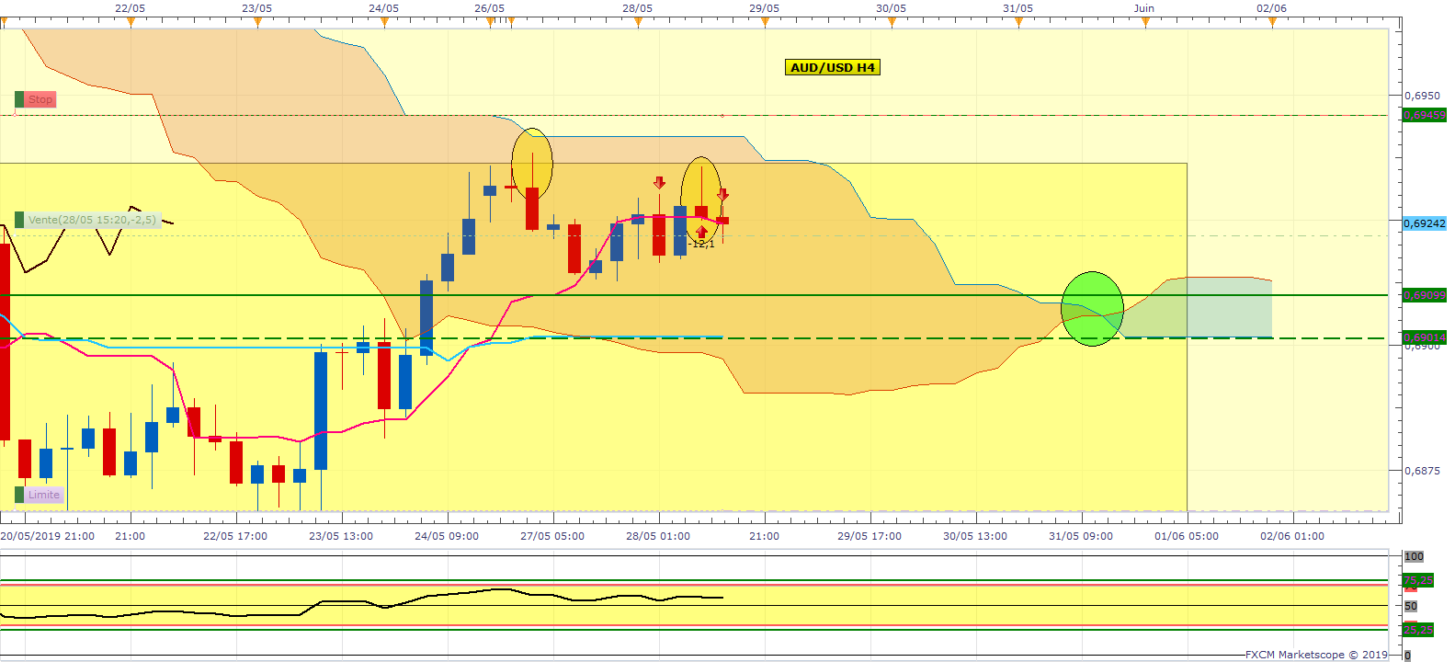Click the purple Limite order label
The height and width of the screenshot is (662, 1455).
click(x=43, y=495)
